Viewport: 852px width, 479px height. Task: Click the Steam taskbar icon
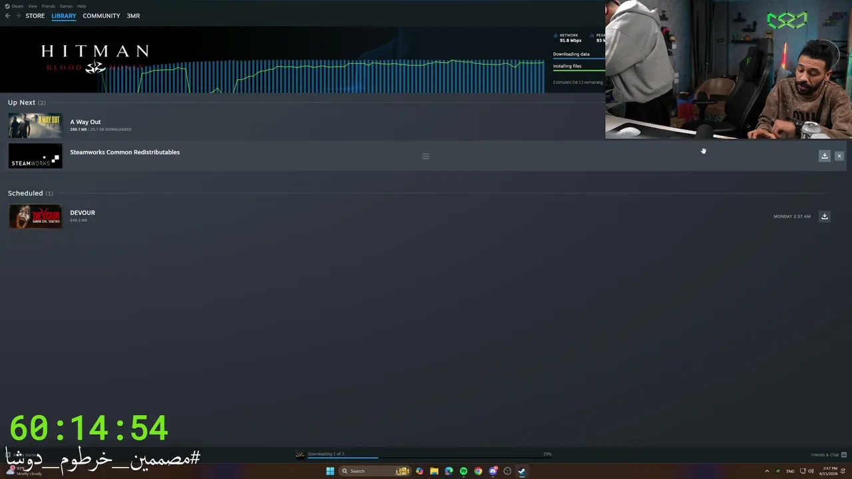click(522, 471)
